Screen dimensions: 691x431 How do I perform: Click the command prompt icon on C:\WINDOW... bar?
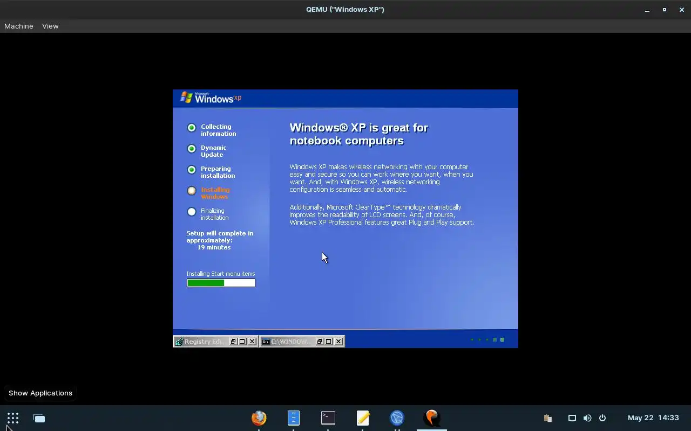(x=266, y=342)
